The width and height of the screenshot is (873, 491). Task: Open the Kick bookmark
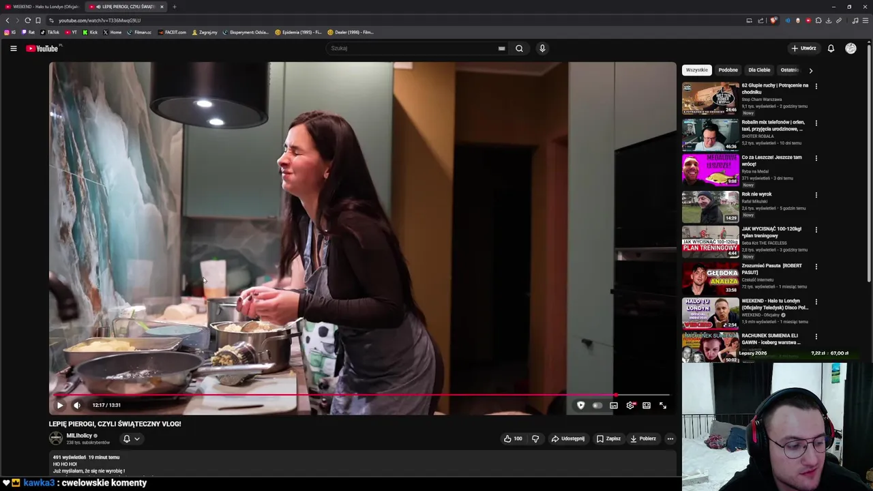(91, 32)
